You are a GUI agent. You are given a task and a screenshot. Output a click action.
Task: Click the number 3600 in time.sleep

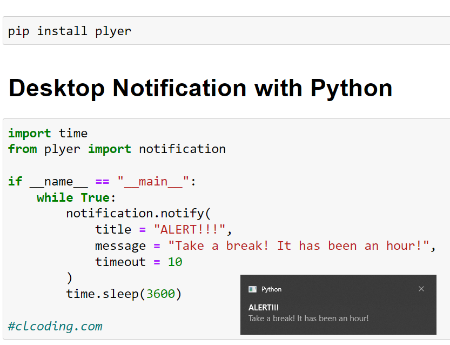pos(160,294)
